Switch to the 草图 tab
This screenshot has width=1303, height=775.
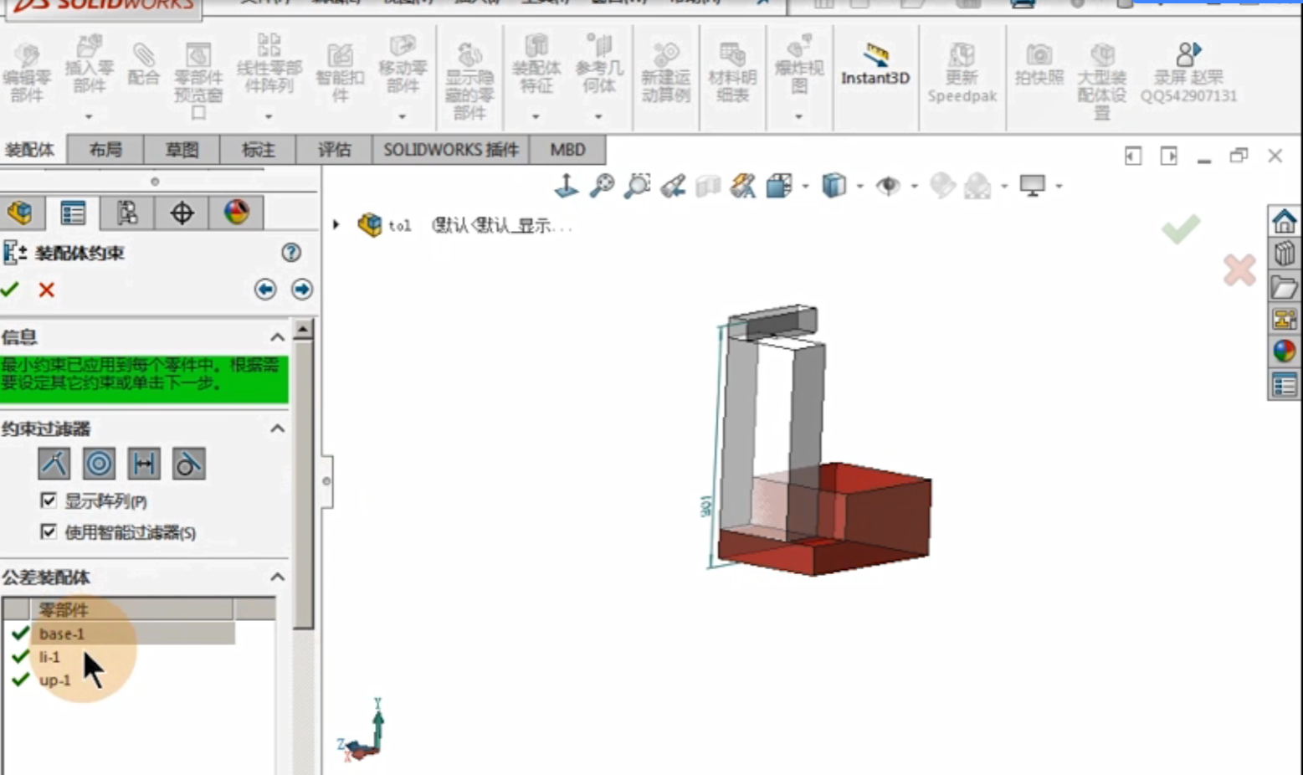click(x=182, y=150)
